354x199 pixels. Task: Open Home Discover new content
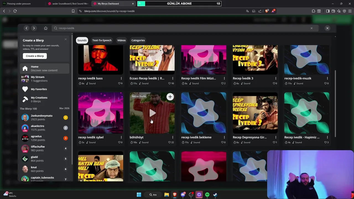45,68
